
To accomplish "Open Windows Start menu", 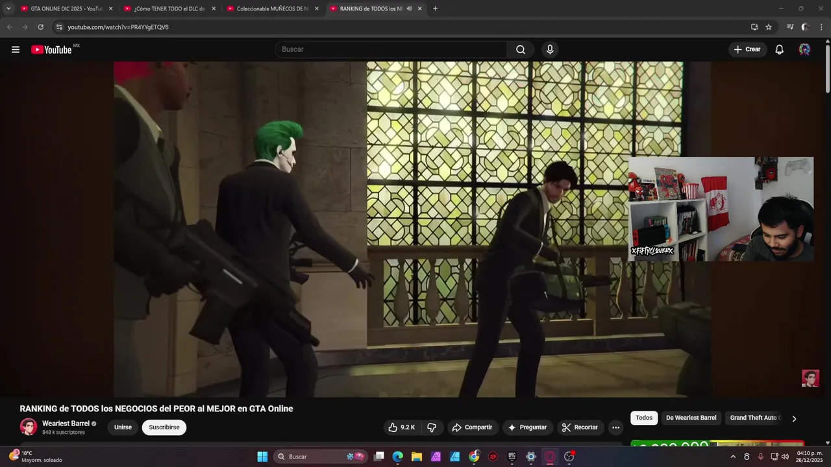I will [262, 457].
